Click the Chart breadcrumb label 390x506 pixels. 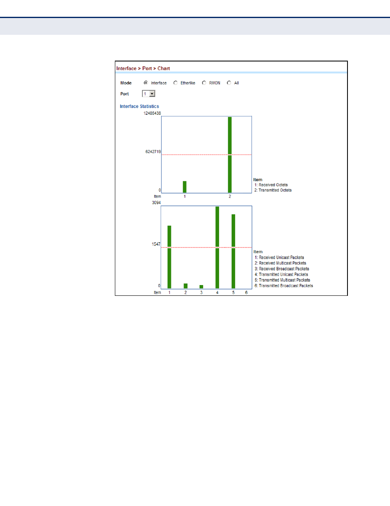[164, 68]
